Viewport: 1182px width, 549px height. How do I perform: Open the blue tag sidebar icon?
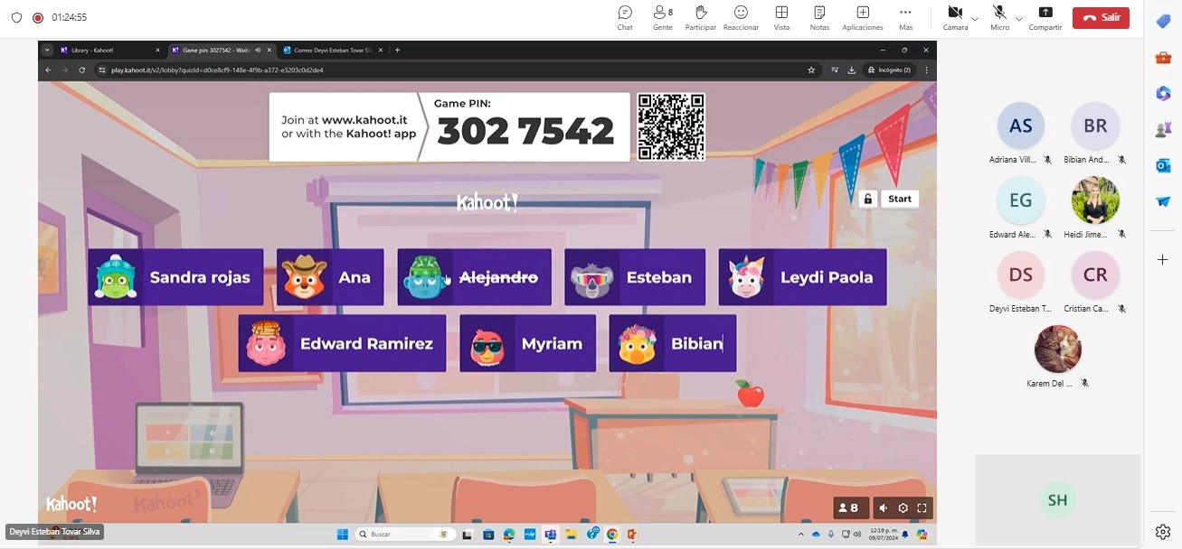pyautogui.click(x=1163, y=21)
